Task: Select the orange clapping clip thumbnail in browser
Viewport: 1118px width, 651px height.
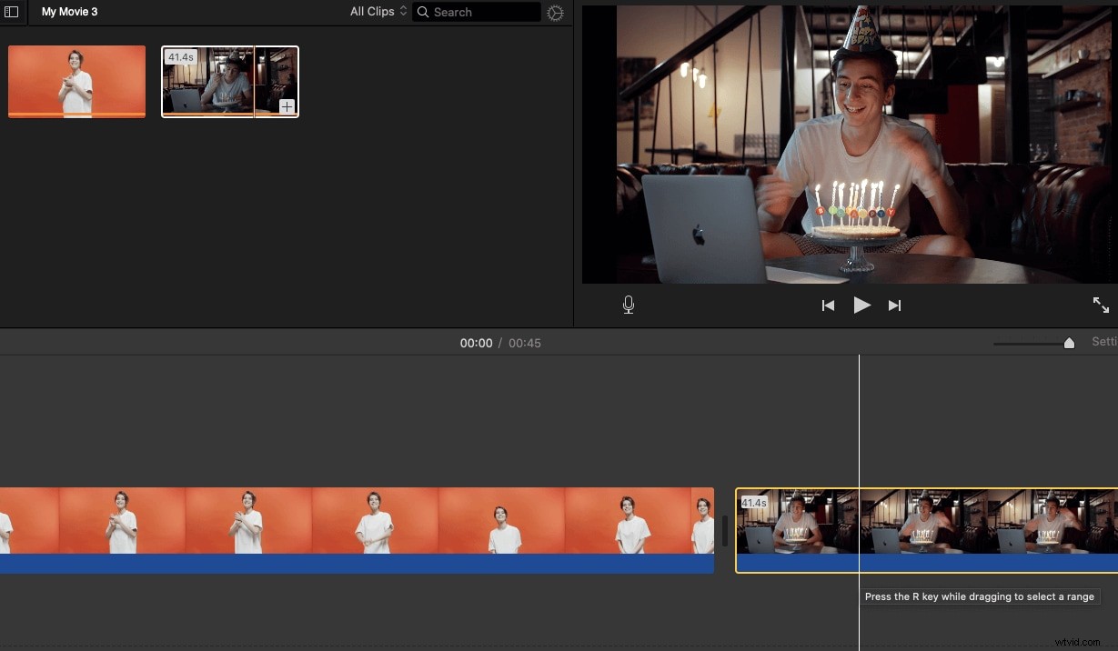Action: point(76,81)
